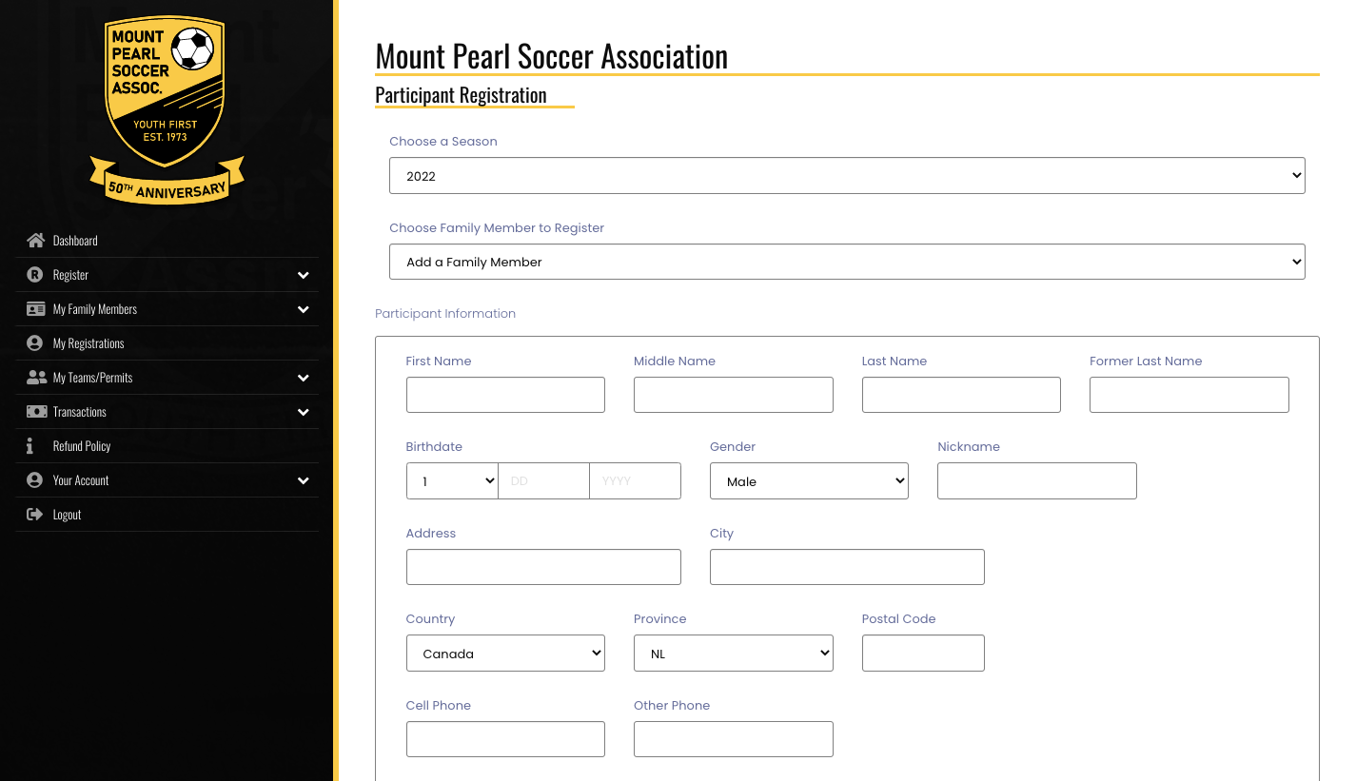Image resolution: width=1356 pixels, height=781 pixels.
Task: Focus the Other Phone field
Action: (x=734, y=739)
